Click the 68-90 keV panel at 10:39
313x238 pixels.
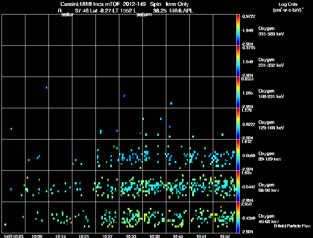pyautogui.click(x=154, y=186)
